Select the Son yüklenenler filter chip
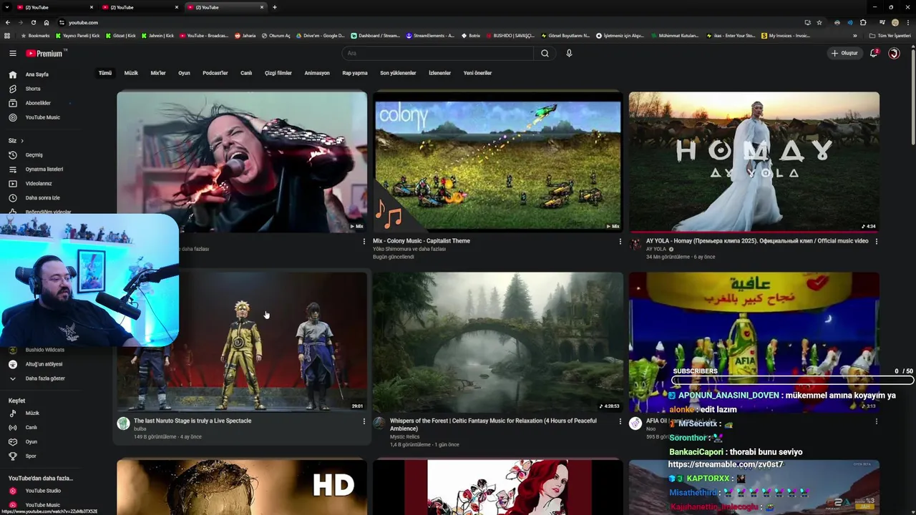Screen dimensions: 916x515 (398, 73)
